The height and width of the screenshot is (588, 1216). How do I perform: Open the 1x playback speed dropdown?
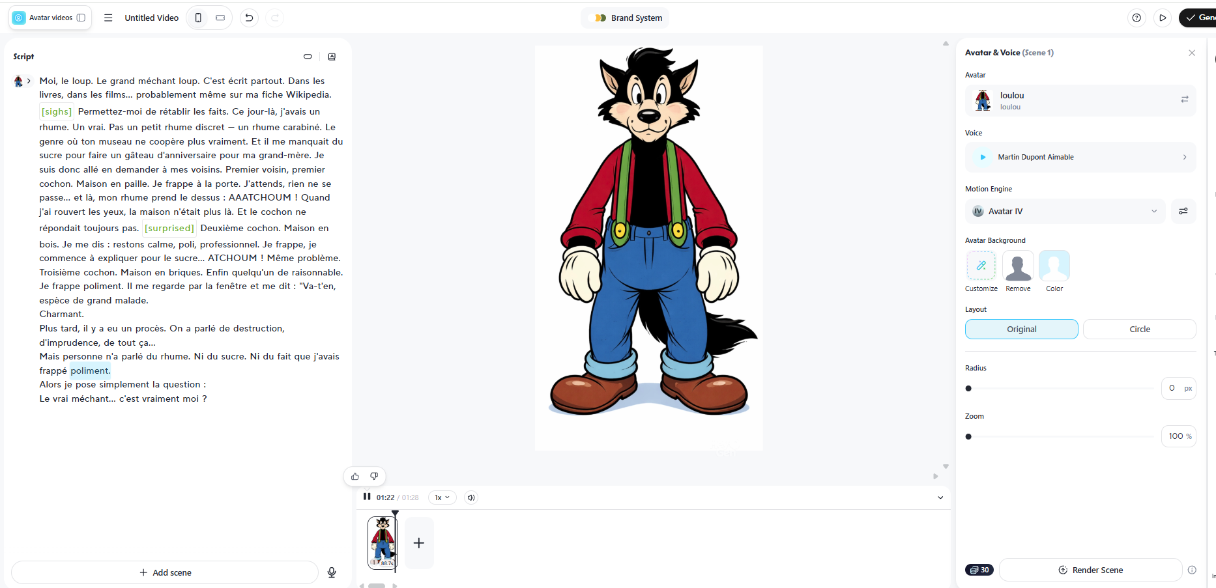[x=442, y=497]
